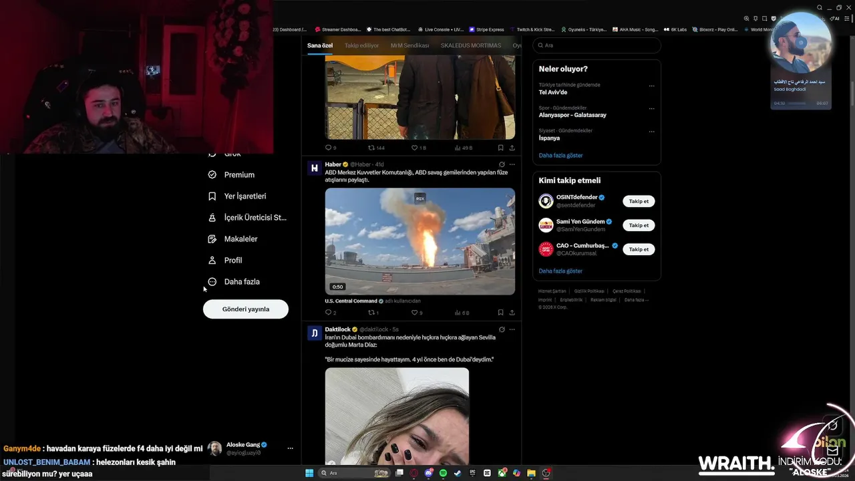
Task: Open Steam from the taskbar
Action: tap(458, 473)
